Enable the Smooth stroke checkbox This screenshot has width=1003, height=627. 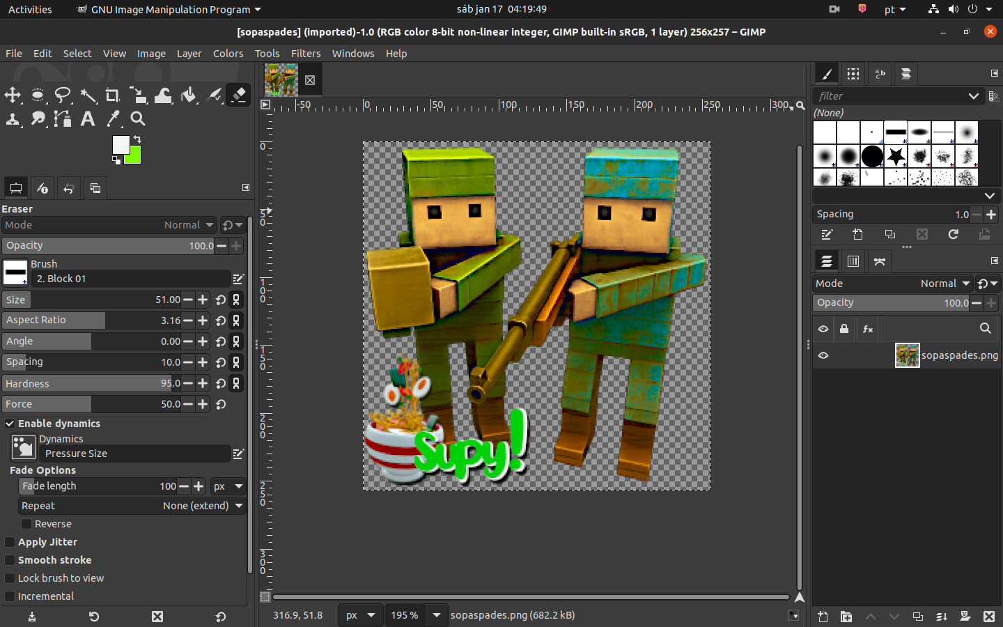point(10,560)
